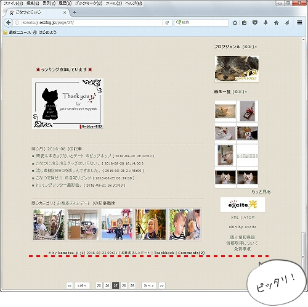Open the 免責事項 link

243,249
